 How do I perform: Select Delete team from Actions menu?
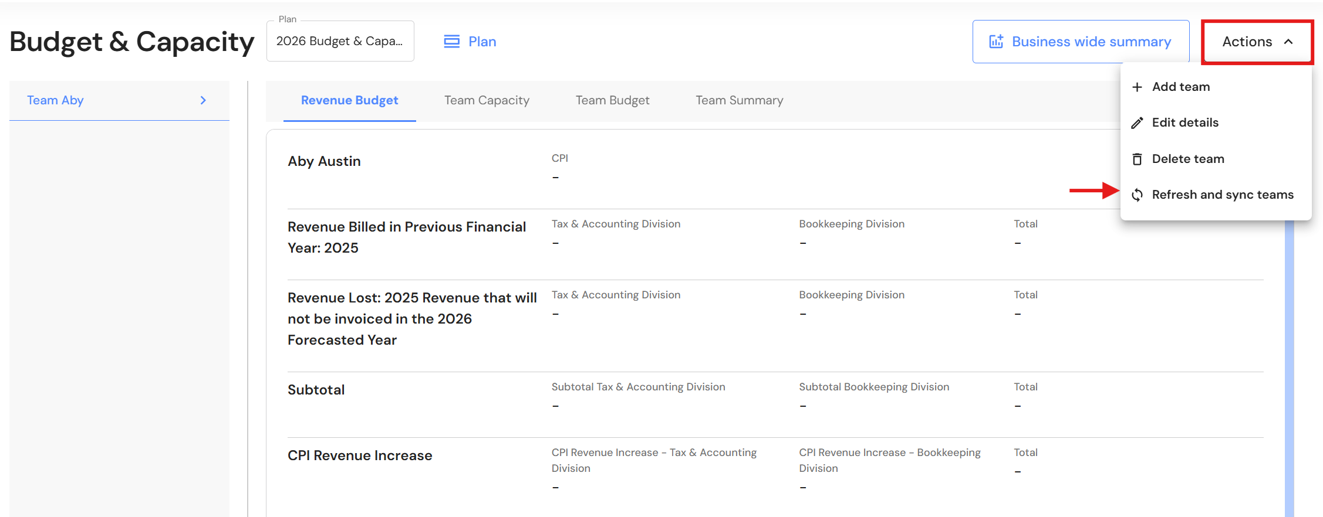(1187, 159)
